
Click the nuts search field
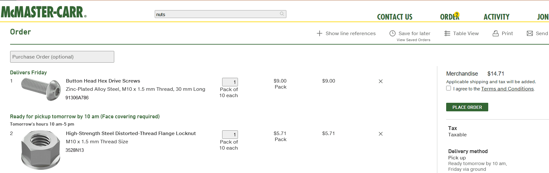tap(220, 14)
